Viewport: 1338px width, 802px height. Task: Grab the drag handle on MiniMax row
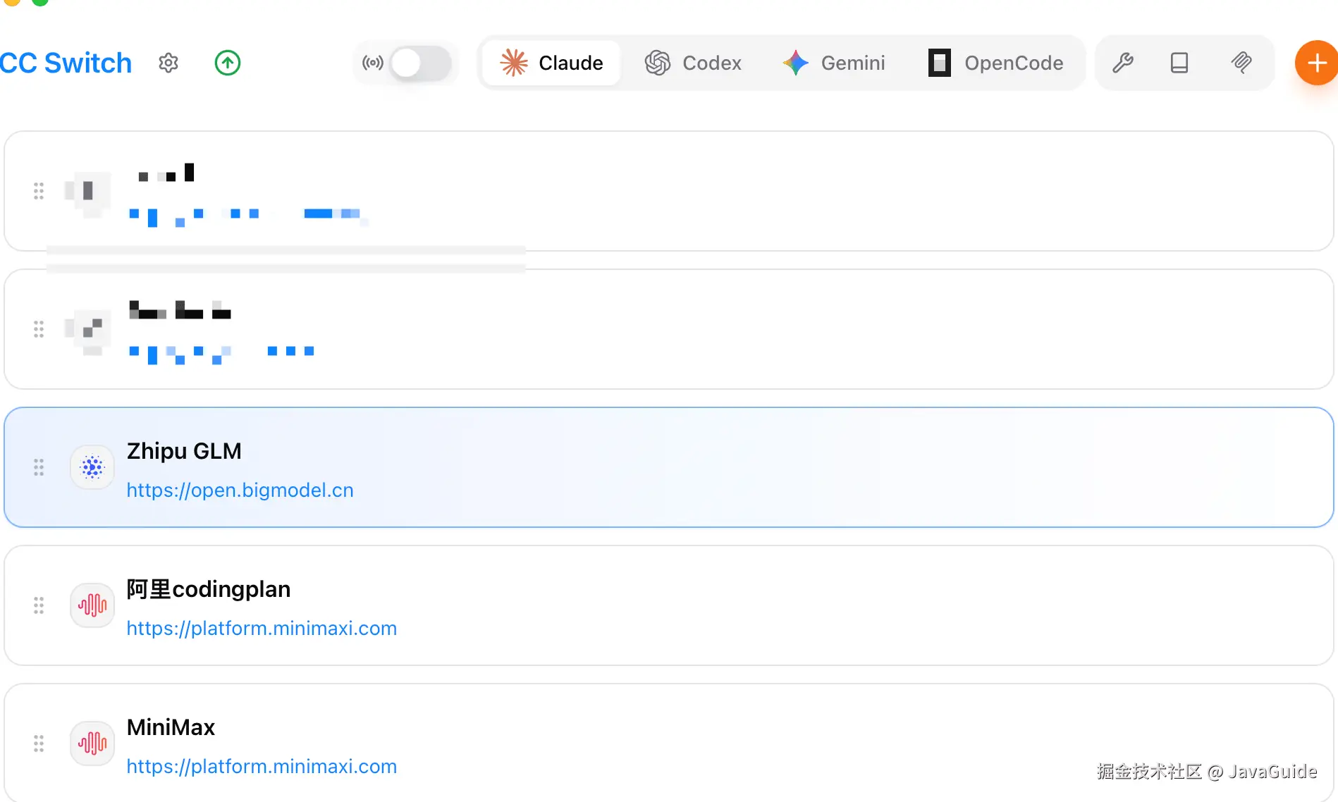click(39, 744)
